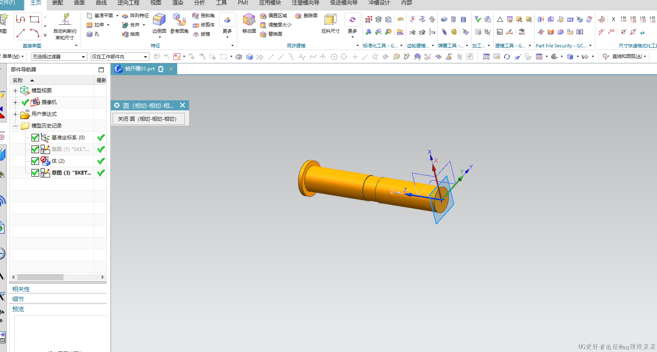Click the 阵列特征 (Pattern Feature) icon

[x=125, y=16]
